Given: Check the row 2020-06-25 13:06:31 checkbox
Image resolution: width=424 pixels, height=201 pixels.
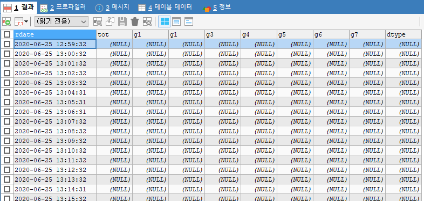Looking at the screenshot, I should pyautogui.click(x=7, y=112).
